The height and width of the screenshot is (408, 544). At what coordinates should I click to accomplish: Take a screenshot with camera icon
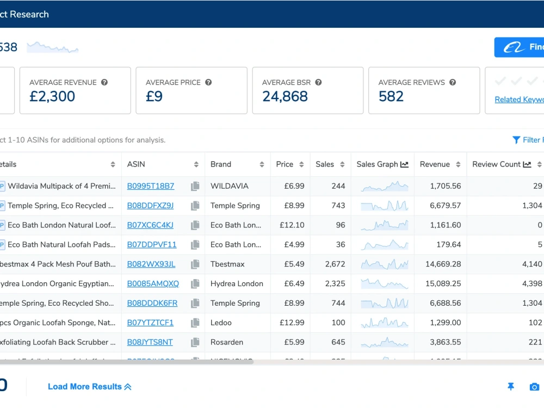(x=534, y=386)
